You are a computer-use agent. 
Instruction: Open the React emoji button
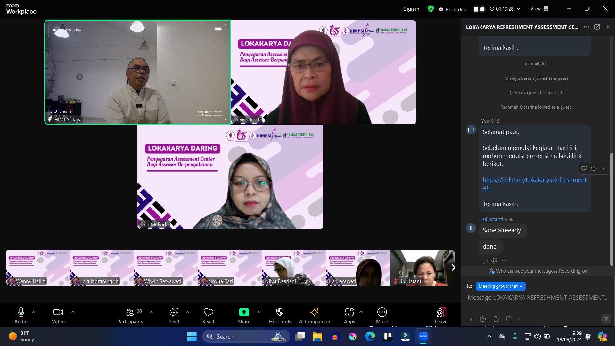tap(208, 312)
